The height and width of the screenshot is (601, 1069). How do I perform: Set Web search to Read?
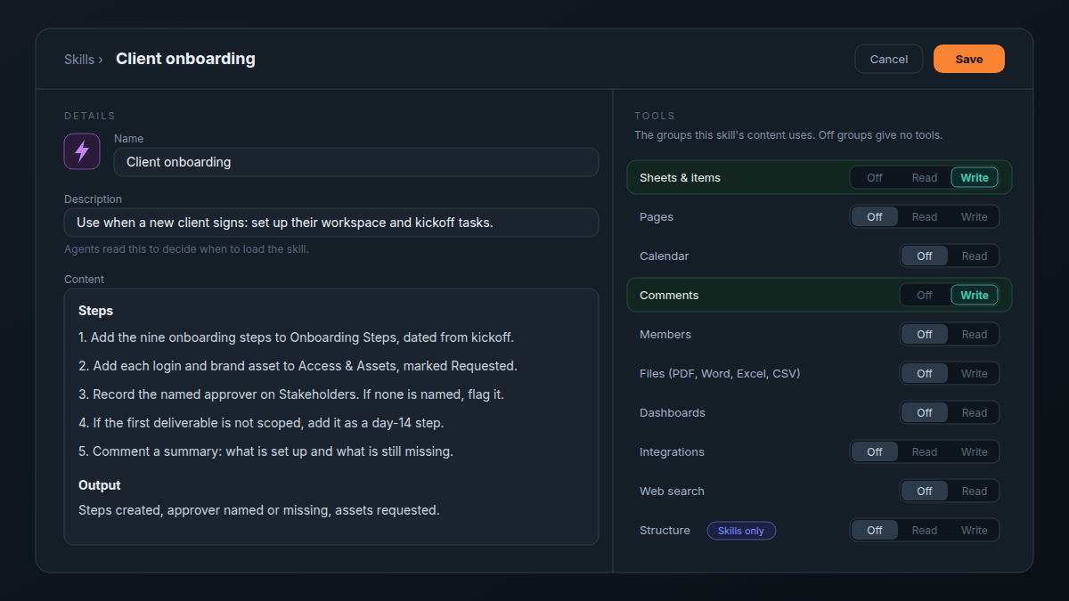pos(975,491)
